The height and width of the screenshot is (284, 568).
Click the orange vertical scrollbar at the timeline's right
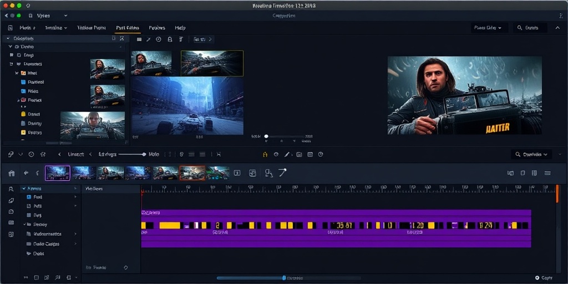(x=557, y=194)
